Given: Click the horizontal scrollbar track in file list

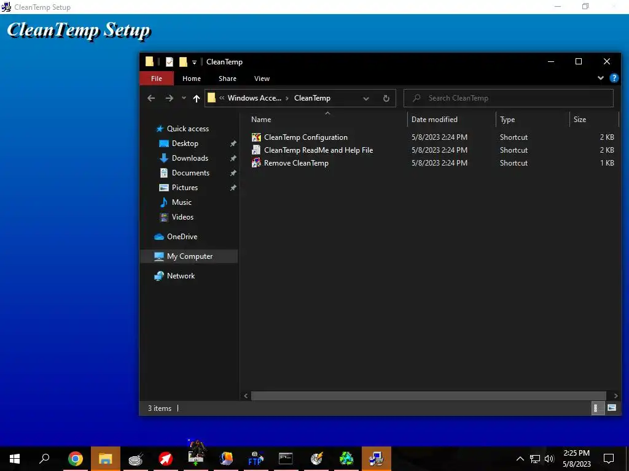Looking at the screenshot, I should coord(428,396).
